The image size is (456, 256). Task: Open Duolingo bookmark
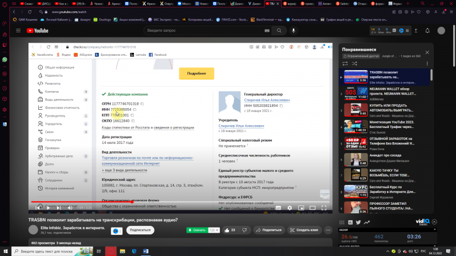point(103,20)
